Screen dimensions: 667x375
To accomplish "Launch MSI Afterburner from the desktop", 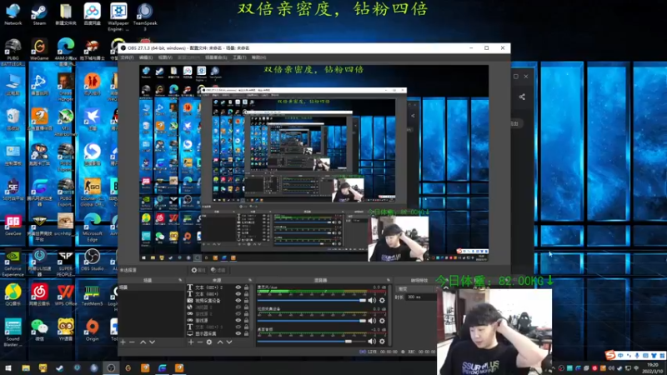I will [x=66, y=122].
